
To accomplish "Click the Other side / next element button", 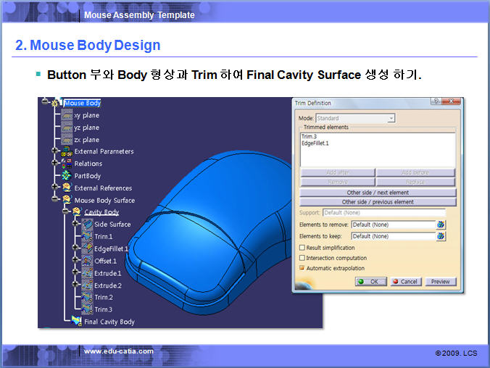I will pyautogui.click(x=378, y=193).
